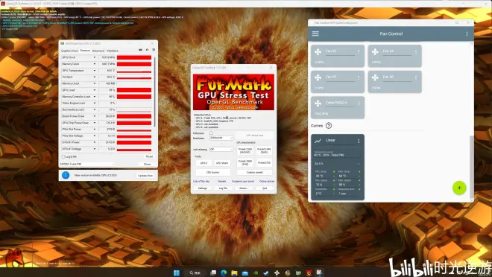Viewport: 492px width, 277px height.
Task: Start FurMark GPU stress test button
Action: [254, 136]
